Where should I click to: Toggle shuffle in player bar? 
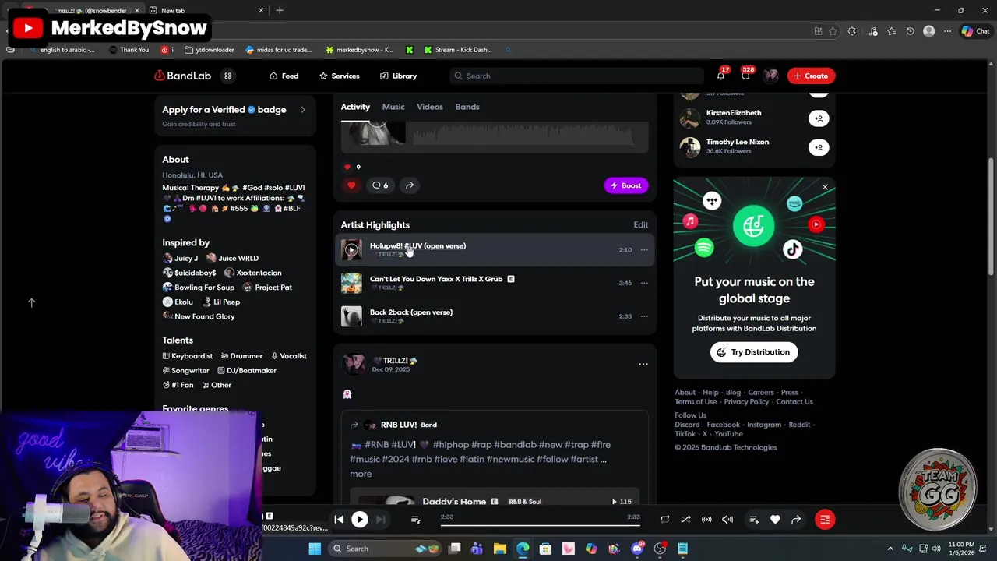pos(685,520)
